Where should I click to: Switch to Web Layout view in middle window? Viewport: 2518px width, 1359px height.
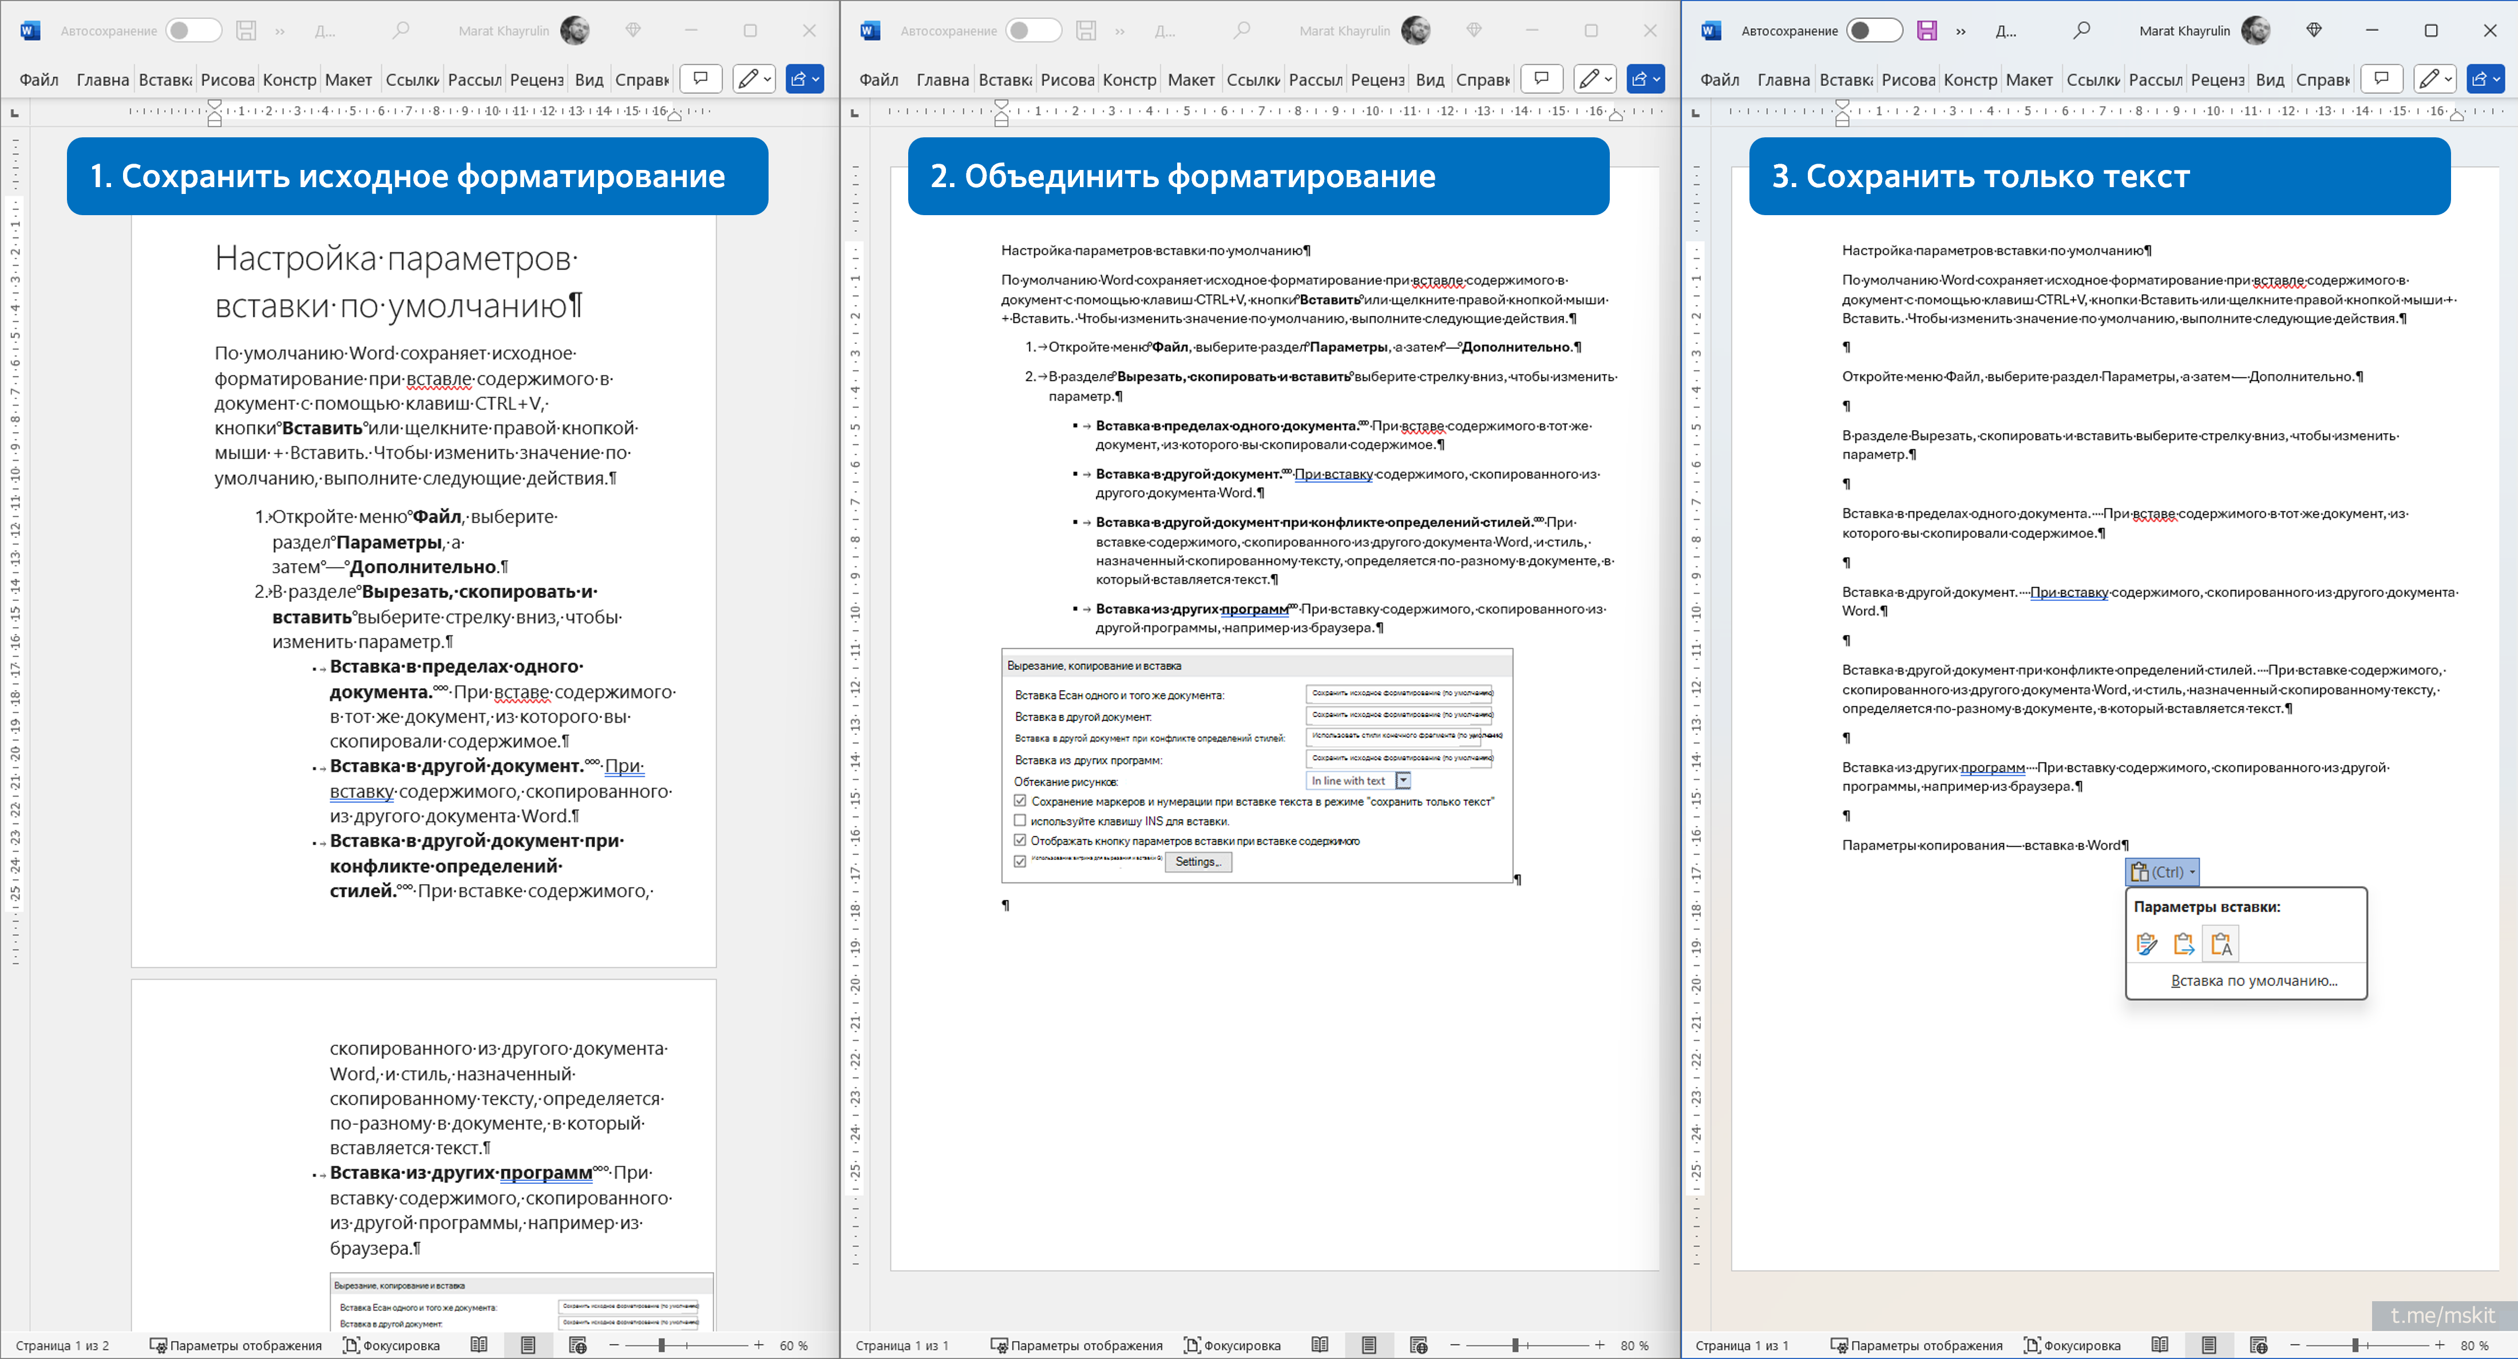(1418, 1345)
